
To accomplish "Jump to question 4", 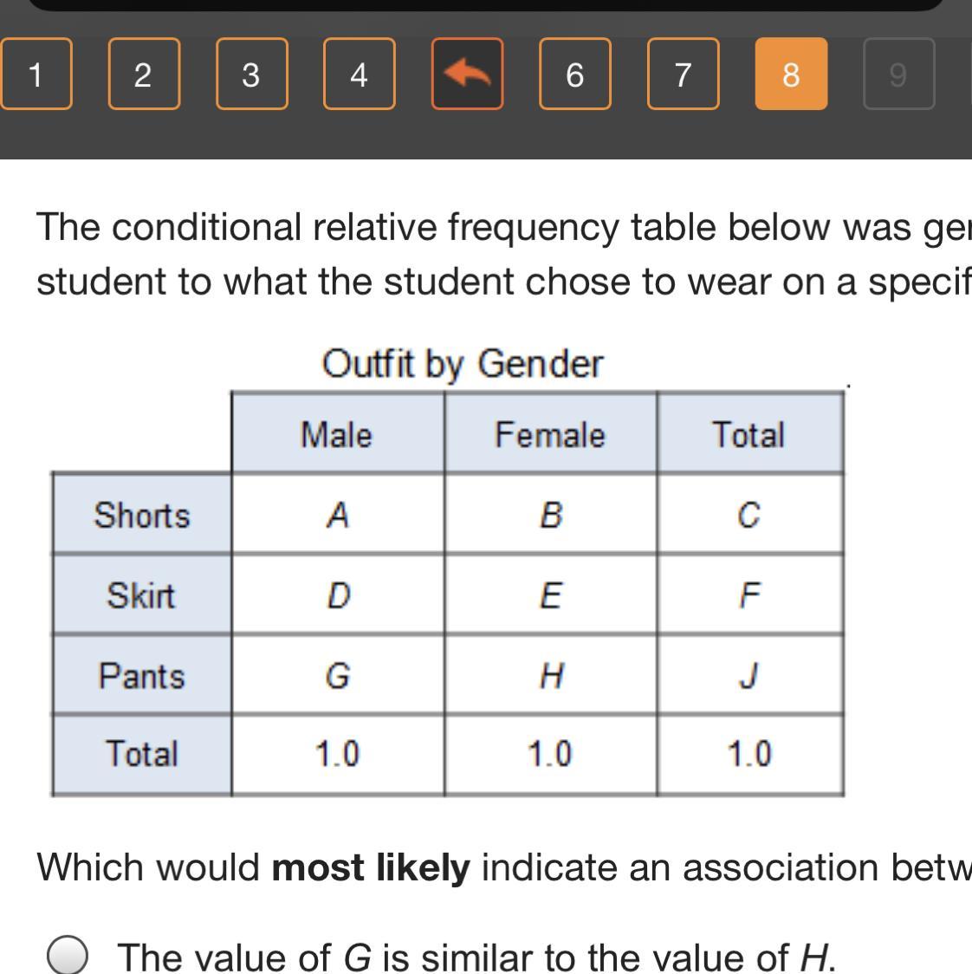I will click(359, 75).
